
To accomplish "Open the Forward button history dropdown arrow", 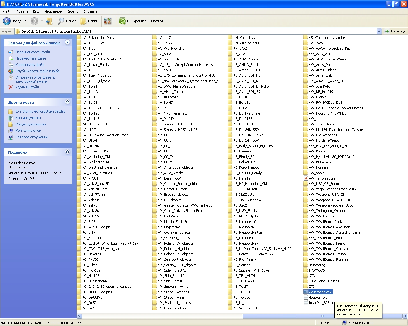I will click(x=41, y=21).
